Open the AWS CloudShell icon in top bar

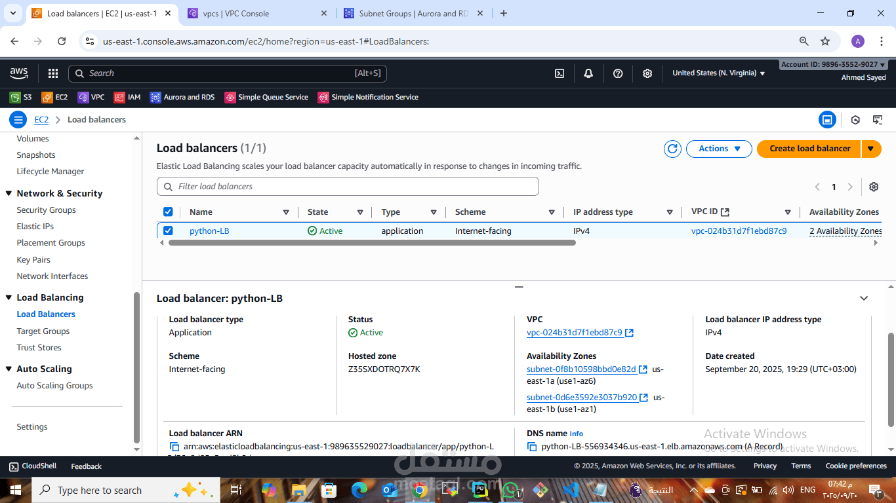pos(560,73)
